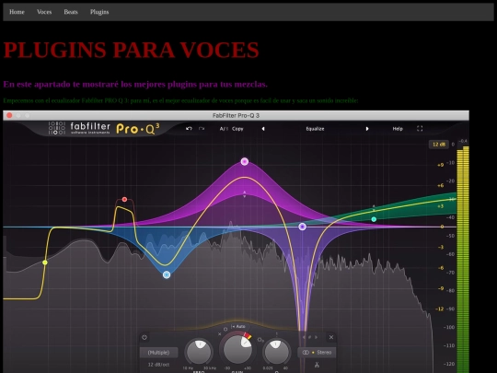The height and width of the screenshot is (373, 497).
Task: Click the FREQ knob
Action: tap(199, 352)
